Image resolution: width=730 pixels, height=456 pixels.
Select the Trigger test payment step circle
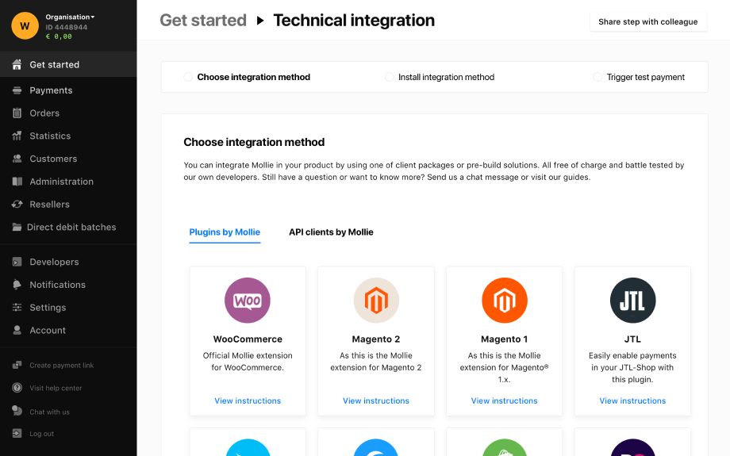tap(597, 77)
